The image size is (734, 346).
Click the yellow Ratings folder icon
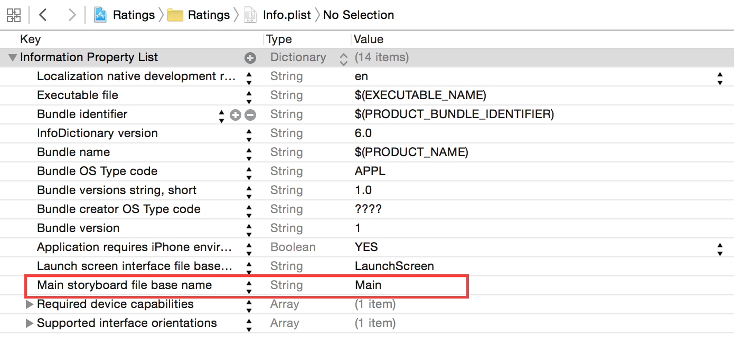[175, 15]
